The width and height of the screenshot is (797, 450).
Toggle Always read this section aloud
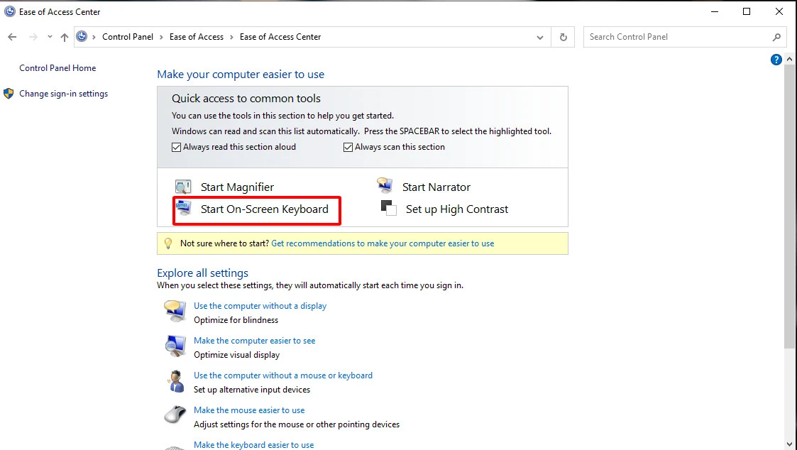tap(177, 147)
